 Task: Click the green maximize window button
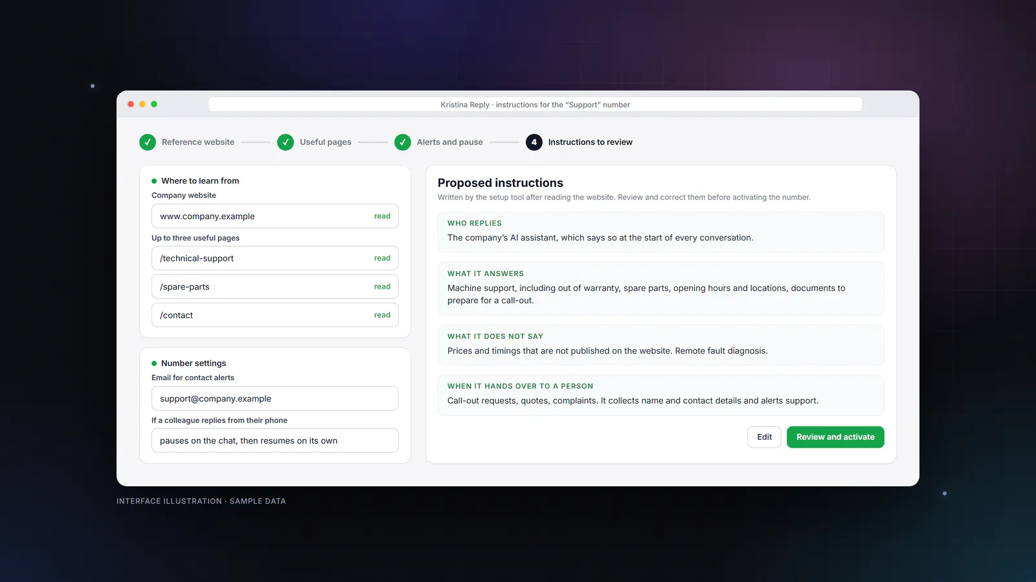pos(154,104)
